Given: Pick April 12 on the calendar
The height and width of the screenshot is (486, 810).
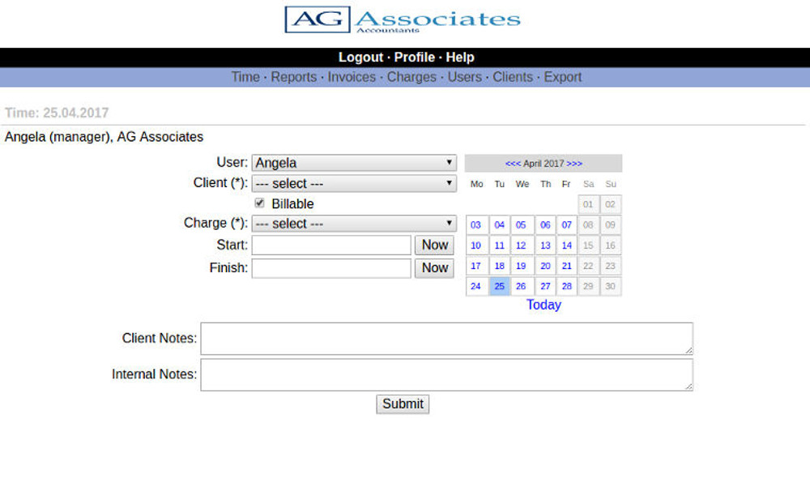Looking at the screenshot, I should [x=521, y=245].
